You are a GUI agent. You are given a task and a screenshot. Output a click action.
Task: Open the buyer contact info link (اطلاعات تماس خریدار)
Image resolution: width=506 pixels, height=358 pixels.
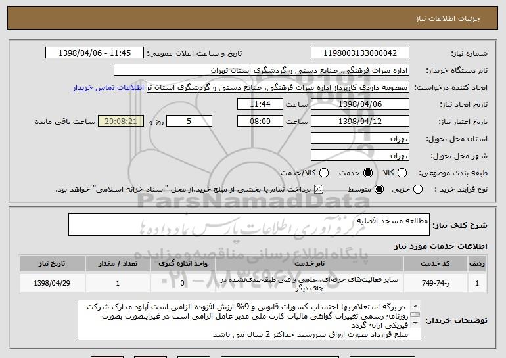[x=108, y=88]
